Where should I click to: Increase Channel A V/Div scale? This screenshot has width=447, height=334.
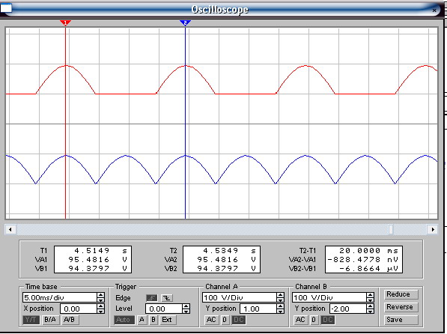pyautogui.click(x=281, y=295)
